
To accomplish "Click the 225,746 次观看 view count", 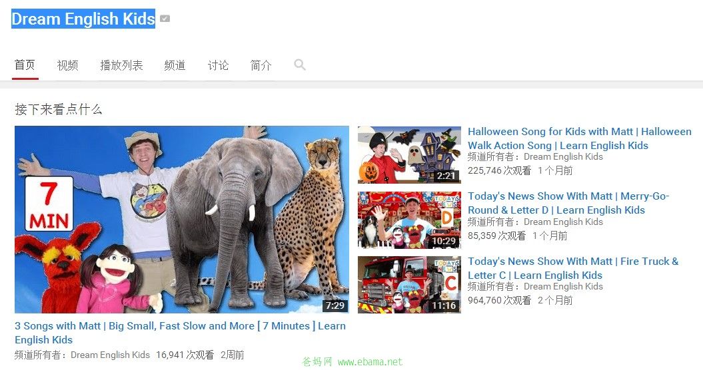I will point(500,170).
